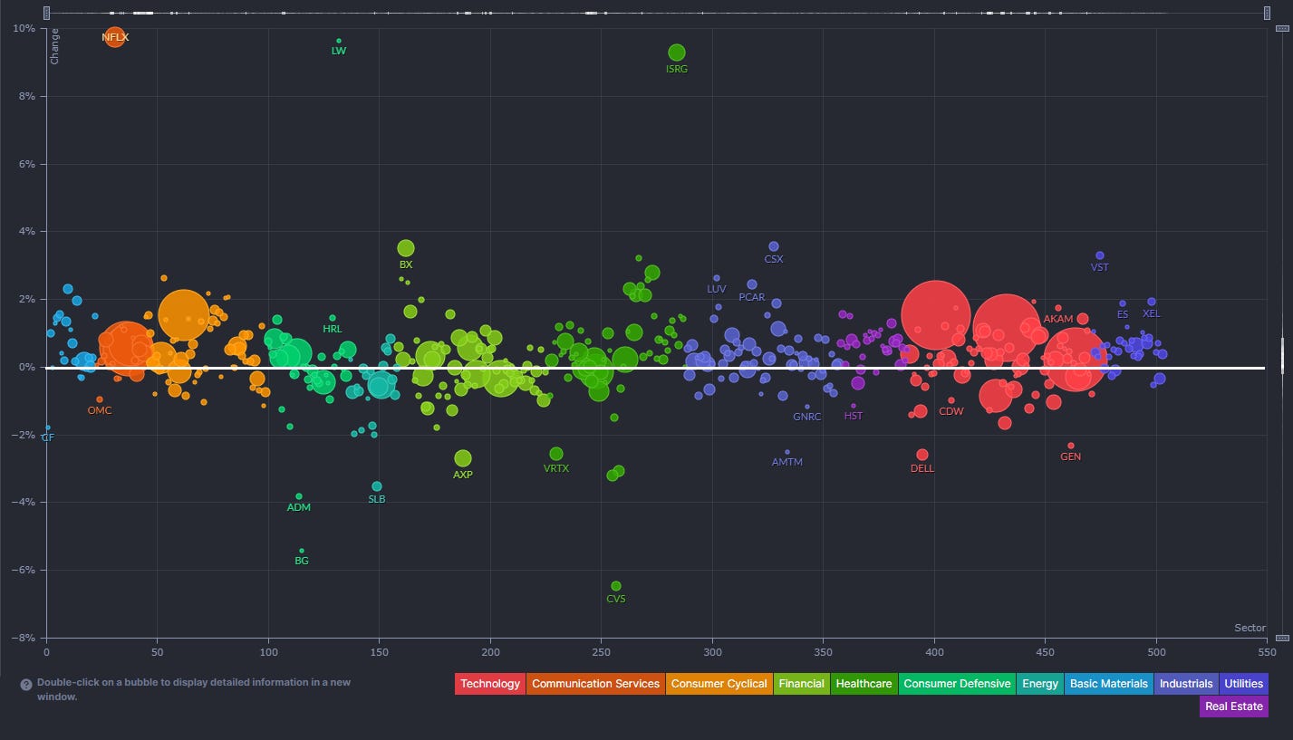Screen dimensions: 1293x740
Task: Toggle the Communication Services legend item
Action: coord(595,684)
